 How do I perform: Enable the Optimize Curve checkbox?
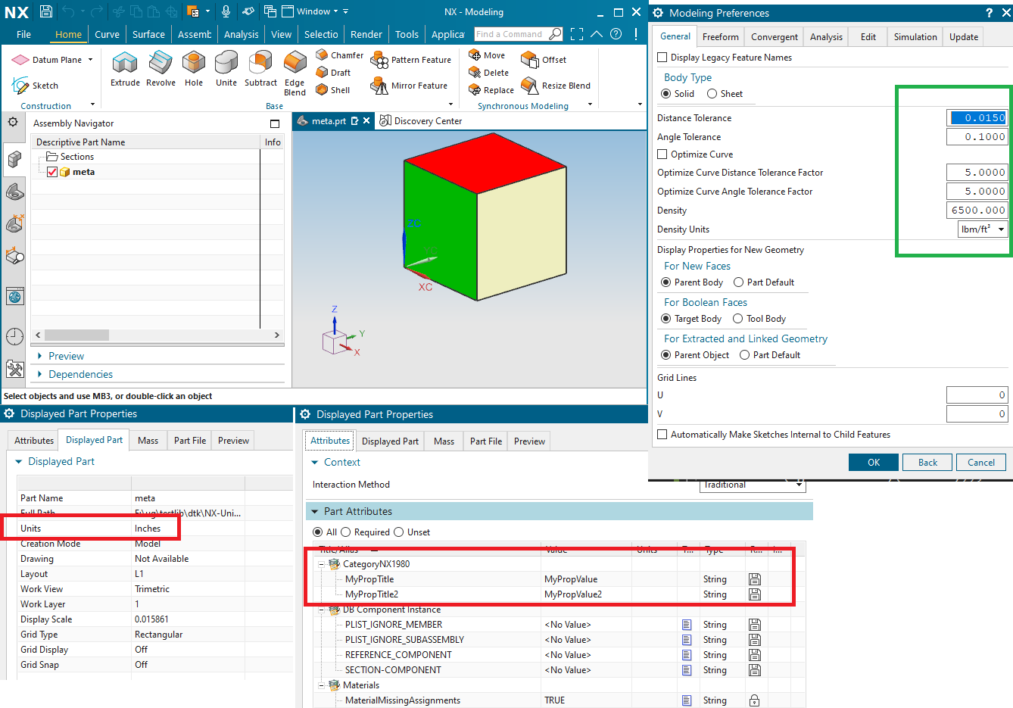click(x=662, y=154)
